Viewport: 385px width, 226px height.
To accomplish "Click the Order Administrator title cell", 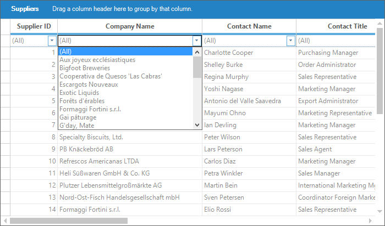I will coord(335,65).
